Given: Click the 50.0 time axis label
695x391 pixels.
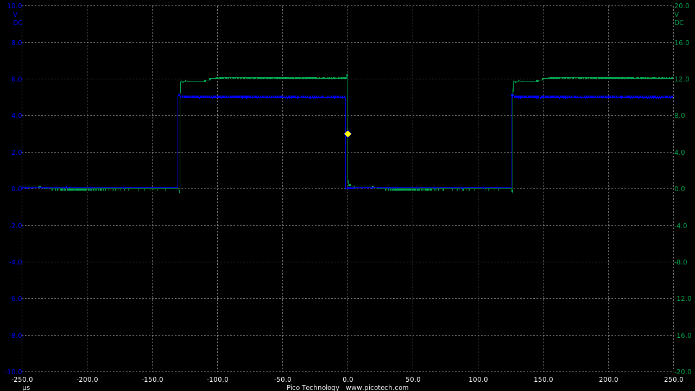Looking at the screenshot, I should [x=413, y=380].
